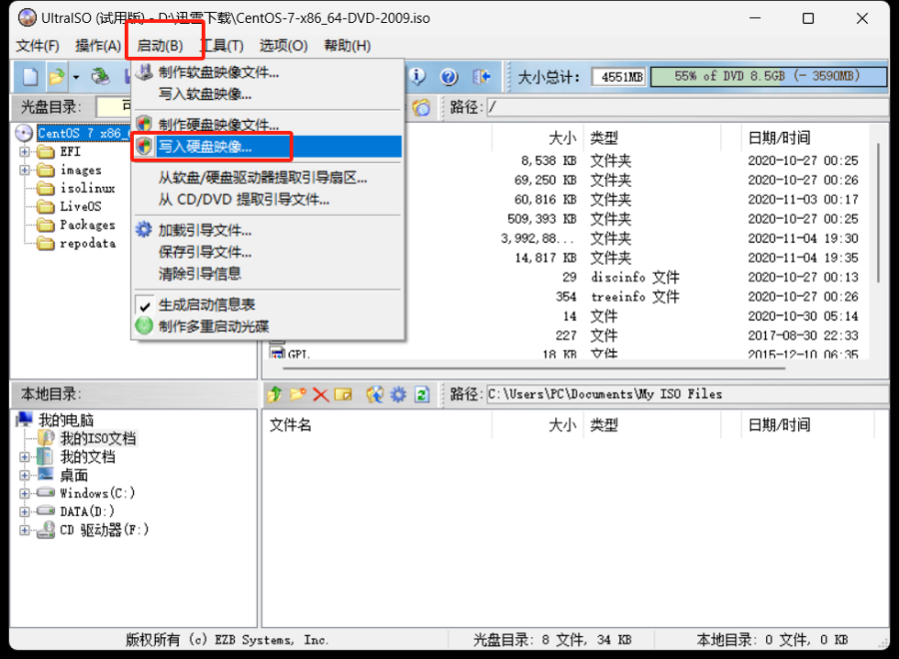899x659 pixels.
Task: Click the CD 驱动器(F:) drive icon
Action: [46, 530]
